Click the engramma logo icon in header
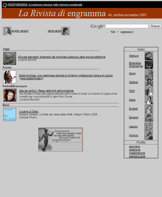This screenshot has height=197, width=162. (x=5, y=5)
